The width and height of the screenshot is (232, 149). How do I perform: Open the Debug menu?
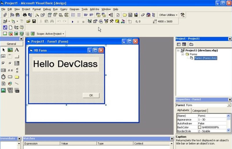(x=47, y=9)
